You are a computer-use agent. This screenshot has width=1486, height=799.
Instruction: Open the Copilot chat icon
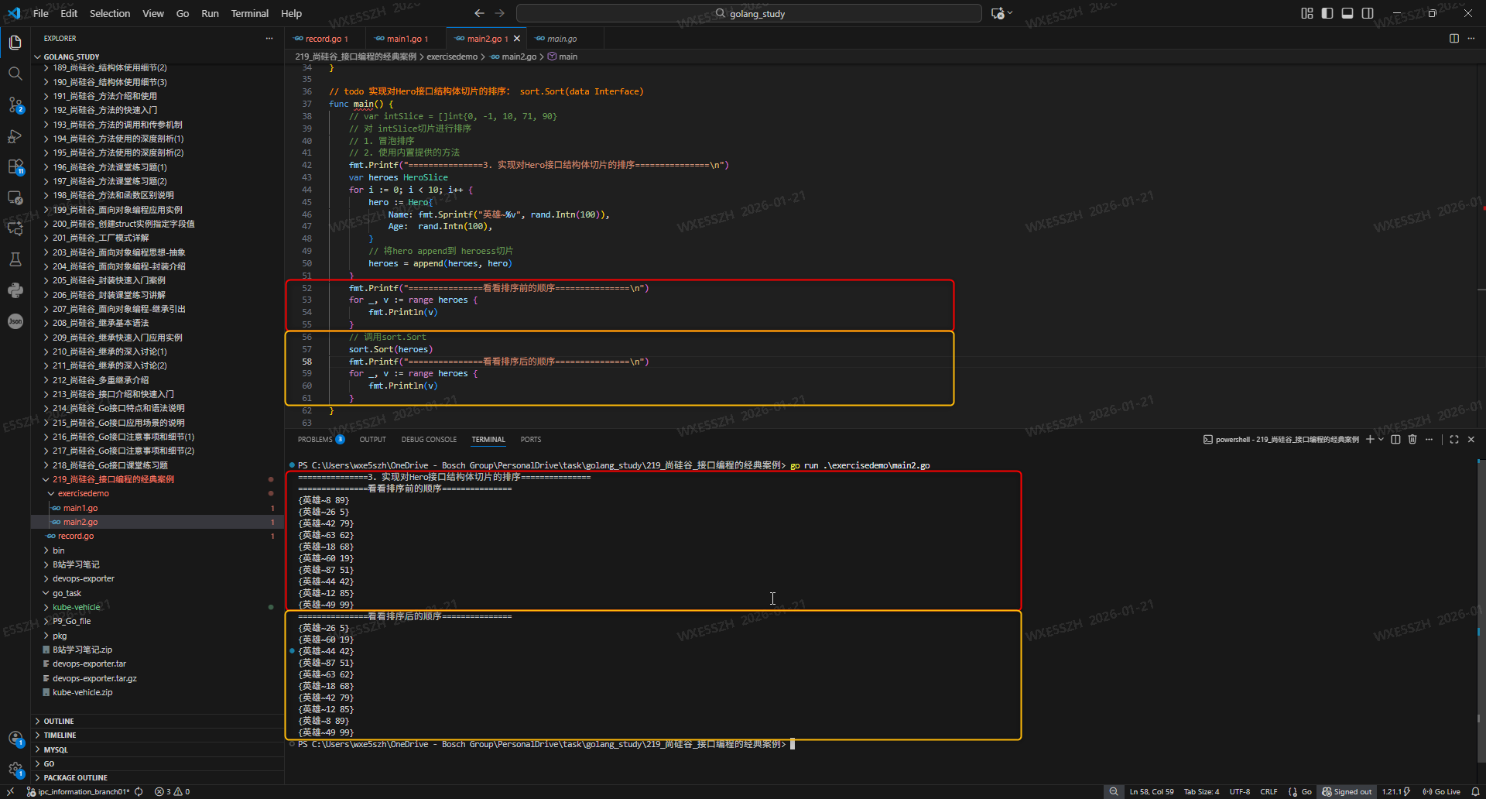[998, 13]
